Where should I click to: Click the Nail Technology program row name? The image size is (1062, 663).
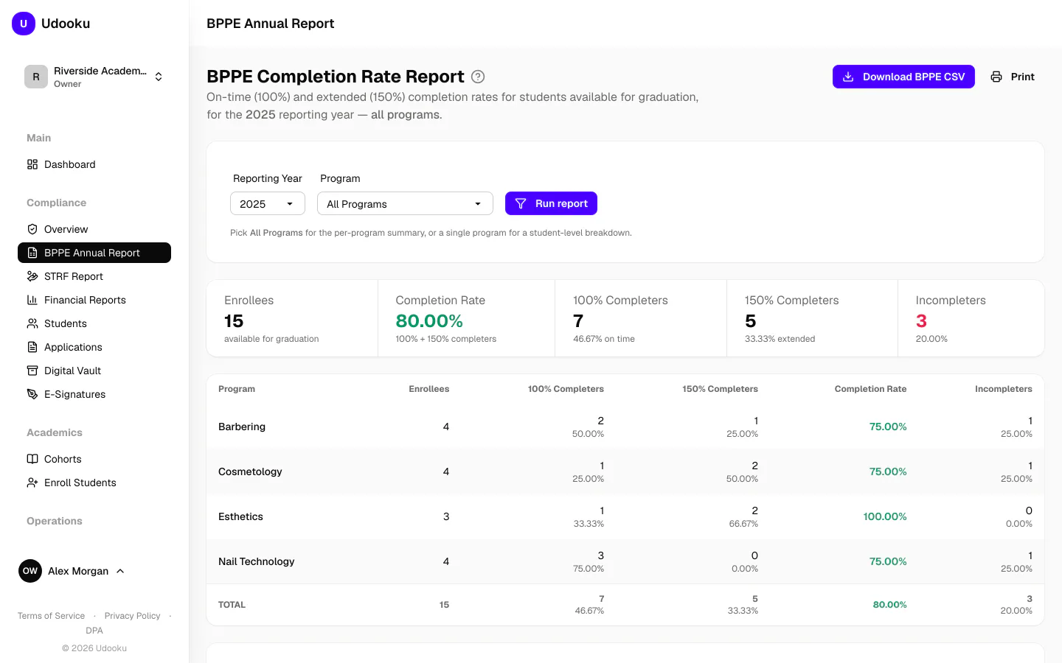[256, 561]
